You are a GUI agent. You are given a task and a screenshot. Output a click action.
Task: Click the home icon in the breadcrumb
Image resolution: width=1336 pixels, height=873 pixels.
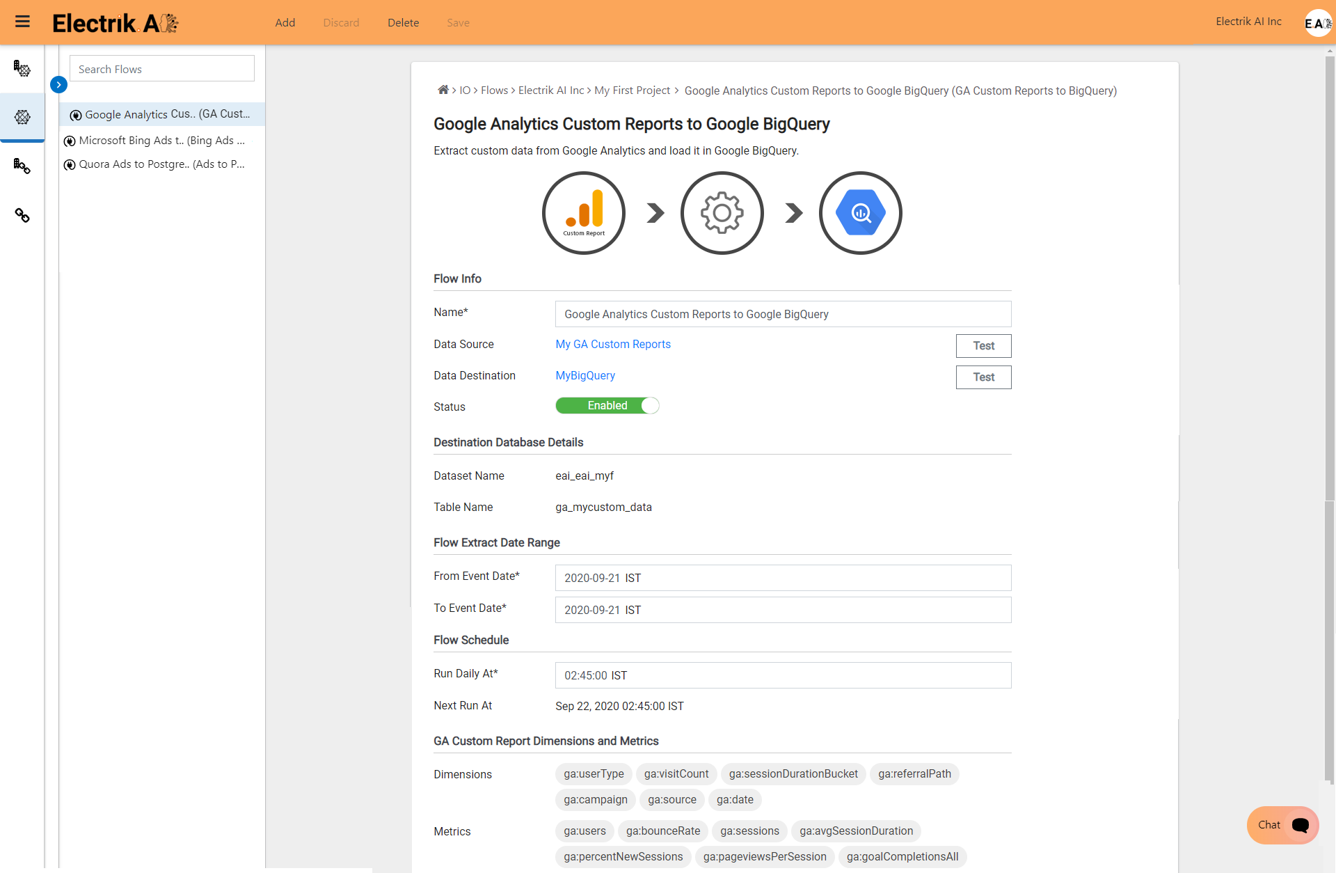(443, 90)
